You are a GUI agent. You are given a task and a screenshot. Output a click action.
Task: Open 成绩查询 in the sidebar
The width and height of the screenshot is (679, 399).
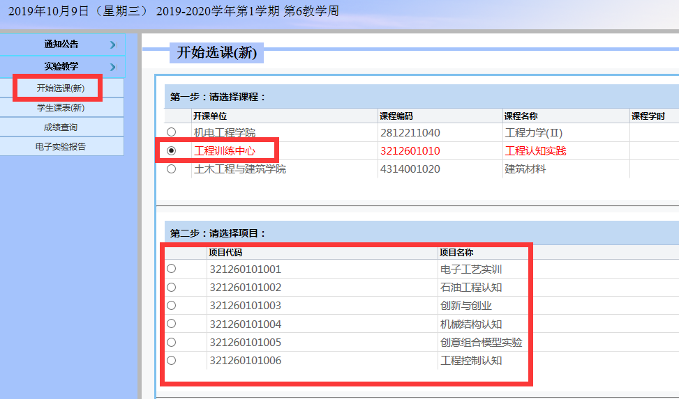click(61, 127)
